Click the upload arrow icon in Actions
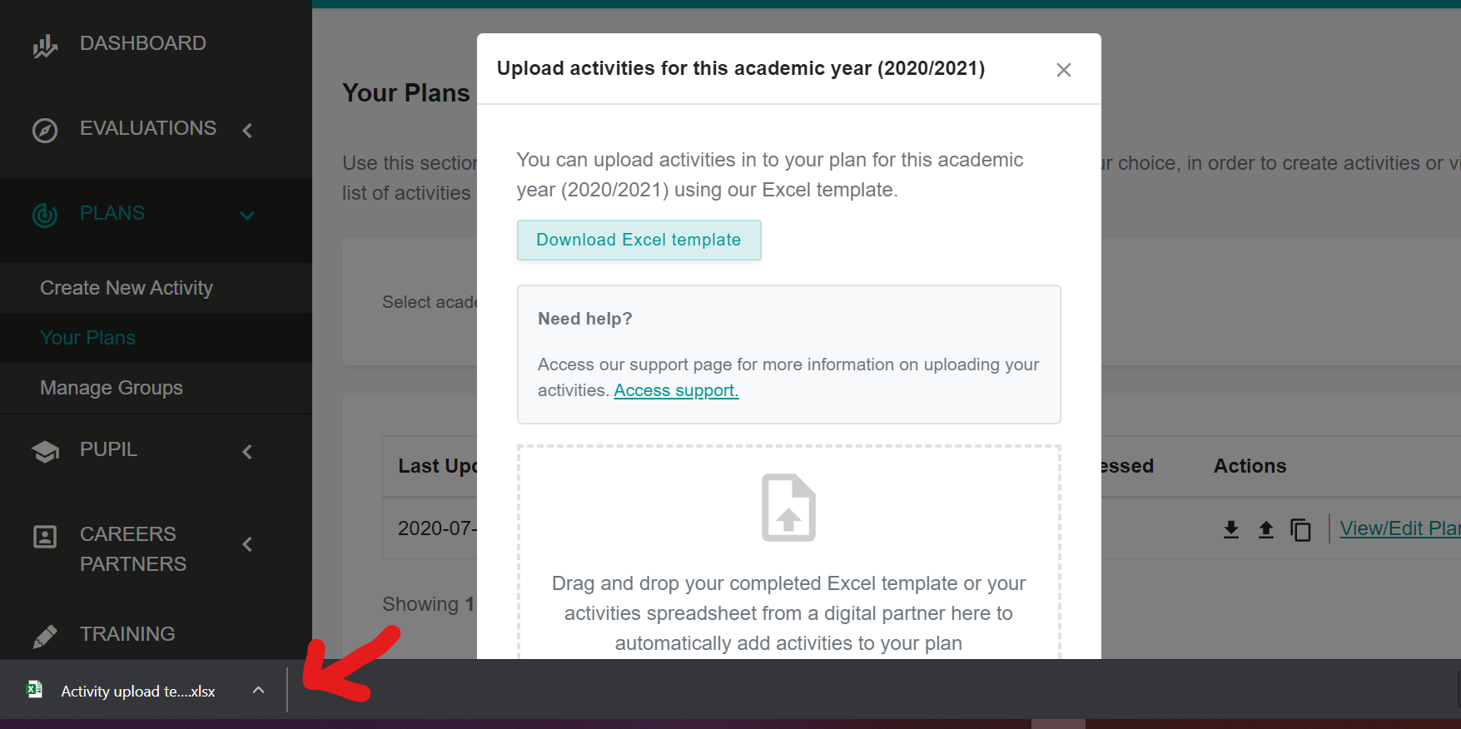Image resolution: width=1461 pixels, height=729 pixels. click(x=1266, y=529)
